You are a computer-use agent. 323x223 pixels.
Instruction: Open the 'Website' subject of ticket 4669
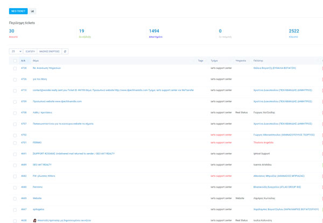(x=37, y=198)
